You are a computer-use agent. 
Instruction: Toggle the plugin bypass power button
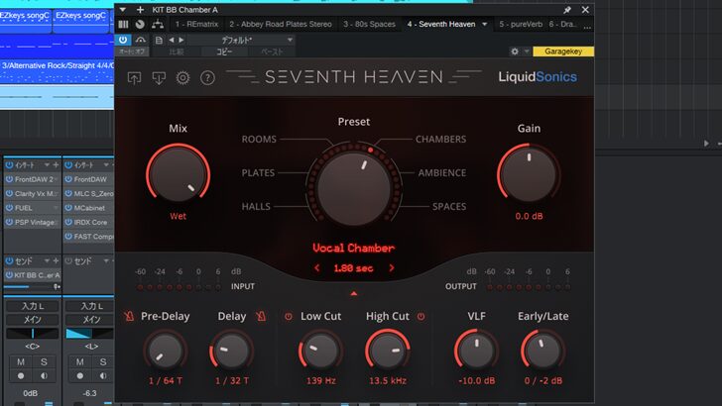(123, 40)
